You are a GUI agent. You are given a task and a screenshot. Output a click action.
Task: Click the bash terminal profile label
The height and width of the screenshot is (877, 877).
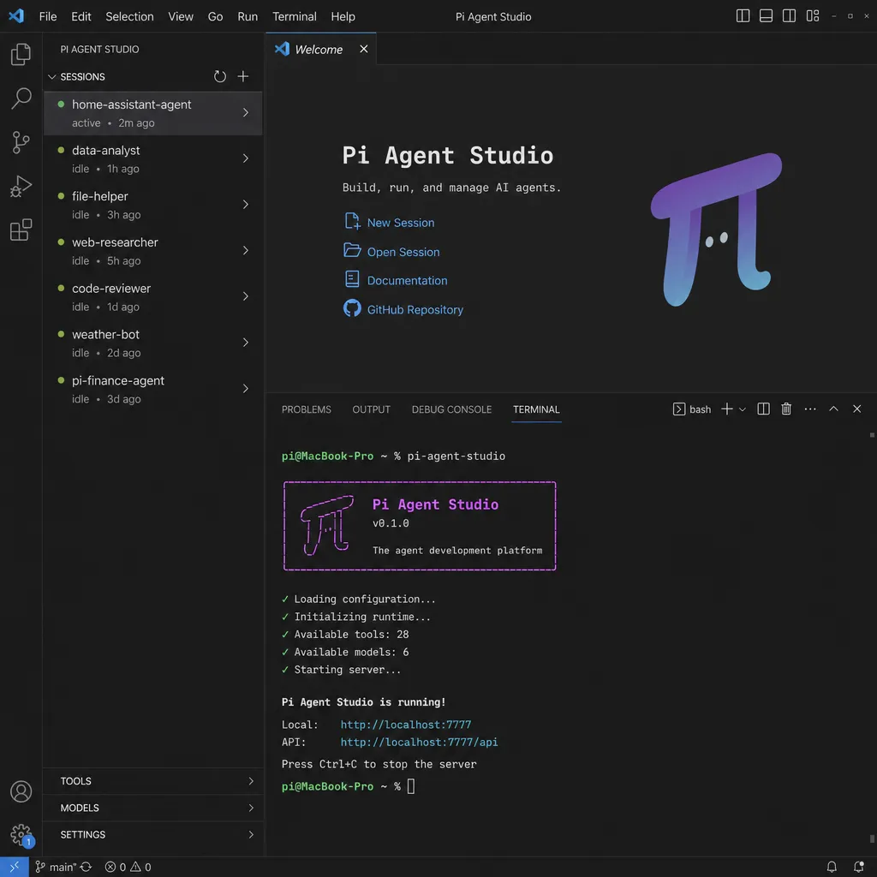pos(692,409)
